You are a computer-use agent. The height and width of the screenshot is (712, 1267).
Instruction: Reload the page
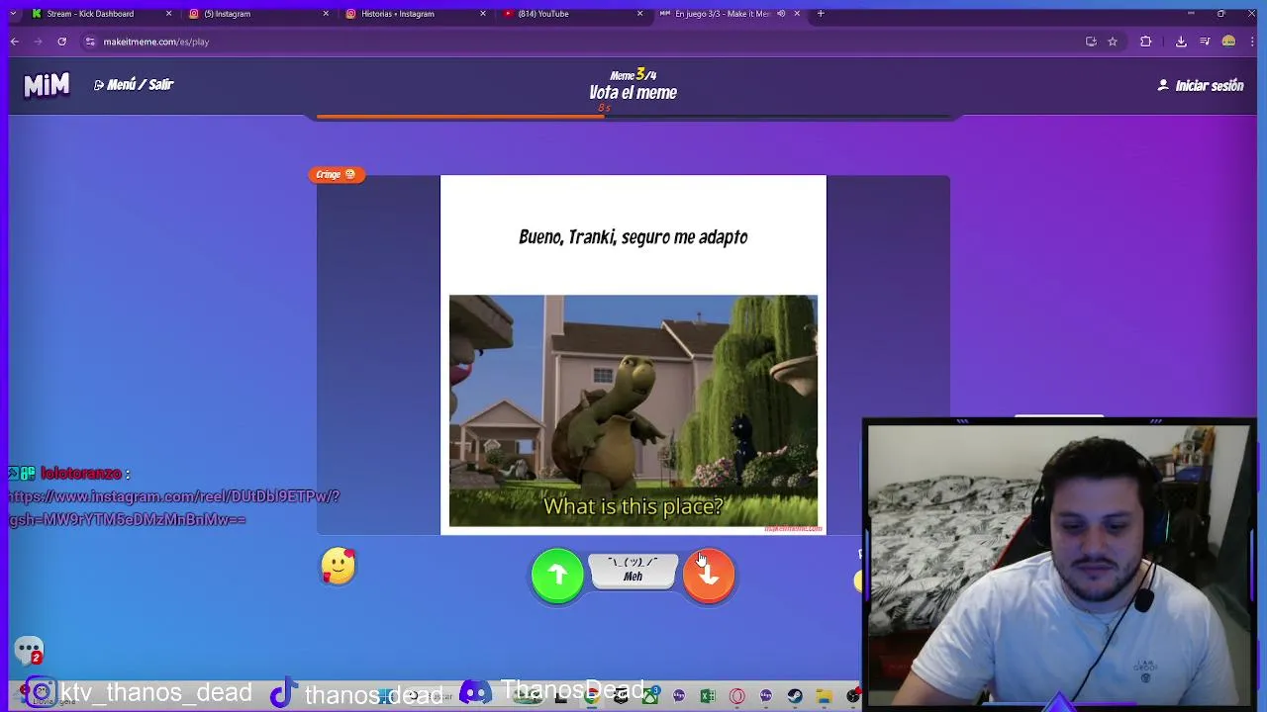[x=61, y=42]
